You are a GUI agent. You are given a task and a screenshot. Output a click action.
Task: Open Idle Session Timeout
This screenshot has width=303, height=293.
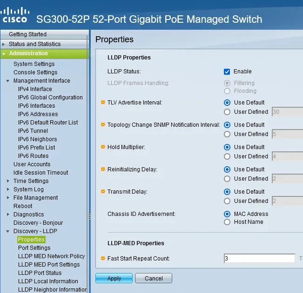coord(41,173)
